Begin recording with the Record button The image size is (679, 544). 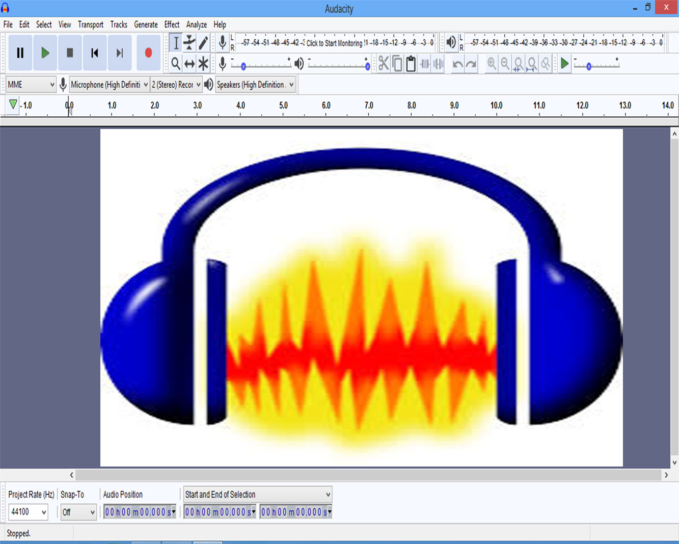pyautogui.click(x=148, y=53)
